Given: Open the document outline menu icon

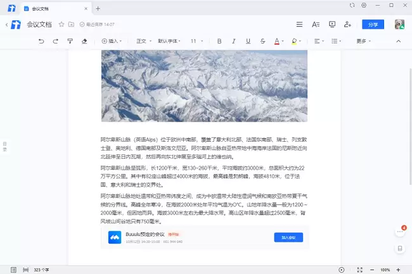Looking at the screenshot, I should (x=300, y=25).
